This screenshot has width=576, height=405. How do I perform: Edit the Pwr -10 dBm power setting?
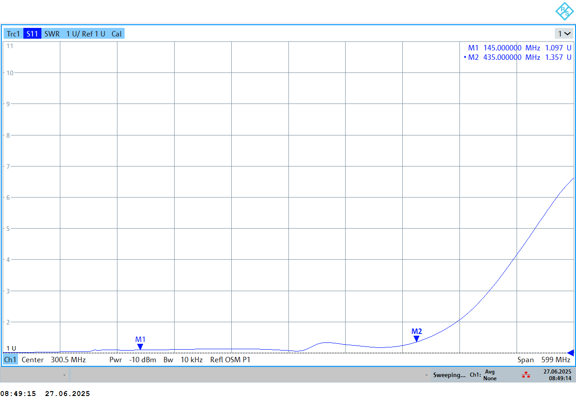click(x=133, y=360)
